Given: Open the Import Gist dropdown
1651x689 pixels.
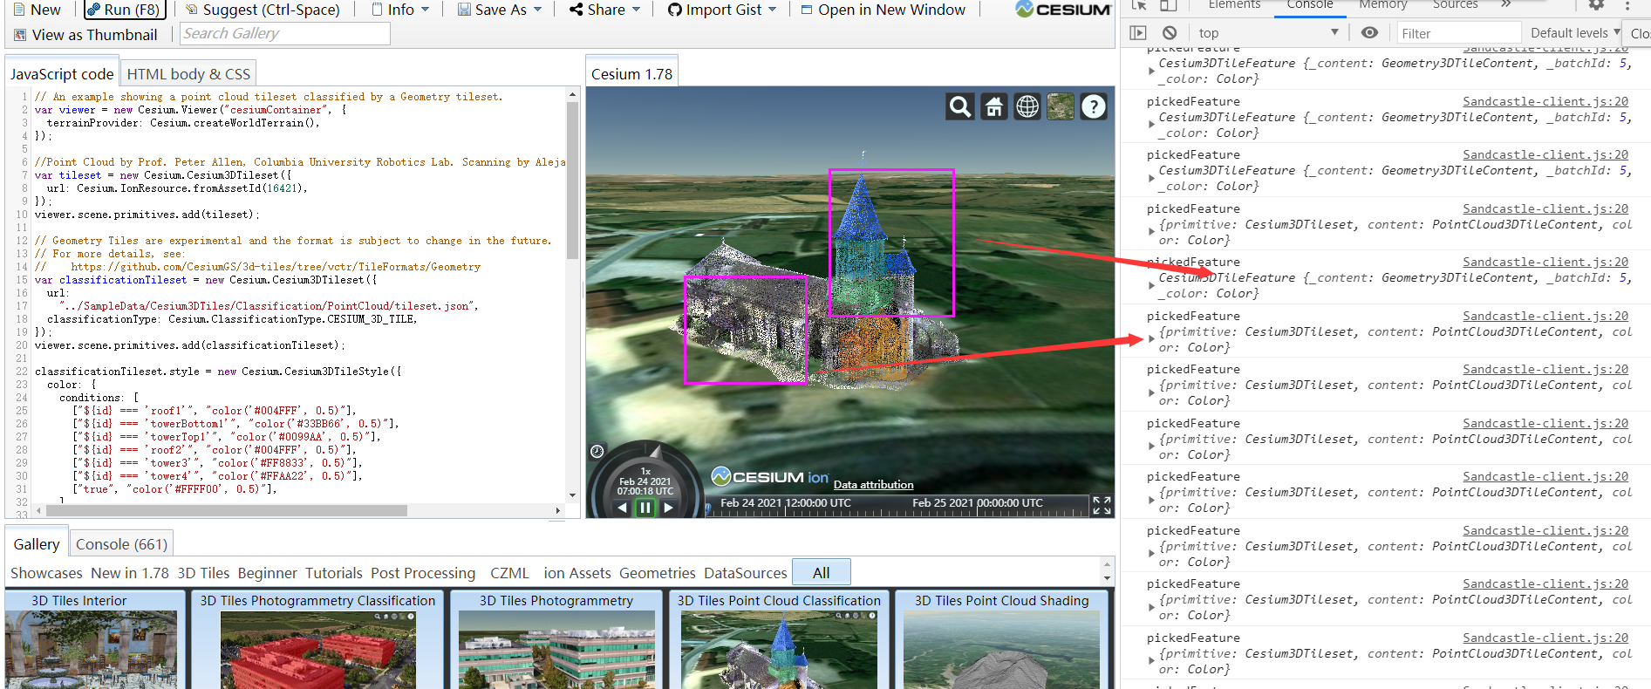Looking at the screenshot, I should point(721,10).
